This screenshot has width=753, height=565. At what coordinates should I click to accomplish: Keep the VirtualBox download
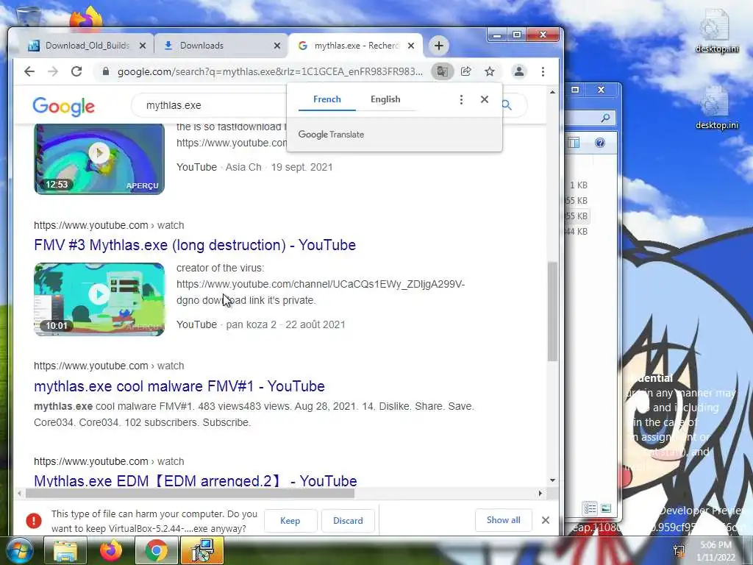tap(290, 521)
